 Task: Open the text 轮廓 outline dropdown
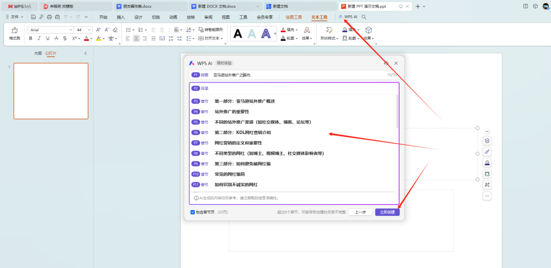(x=289, y=38)
